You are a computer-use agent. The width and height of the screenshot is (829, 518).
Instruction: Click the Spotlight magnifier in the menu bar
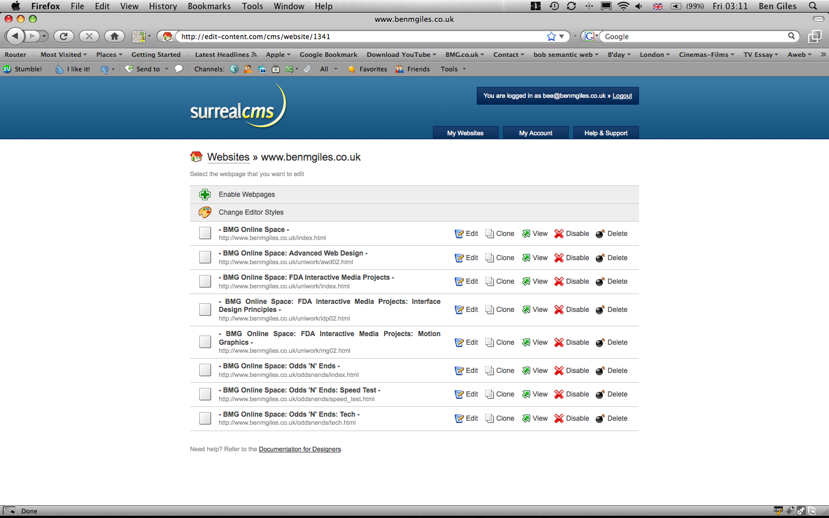[x=813, y=6]
